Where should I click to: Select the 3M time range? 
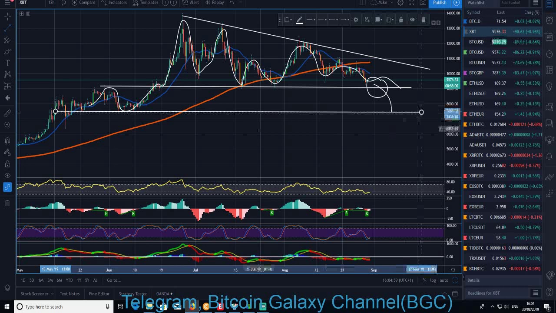[50, 280]
